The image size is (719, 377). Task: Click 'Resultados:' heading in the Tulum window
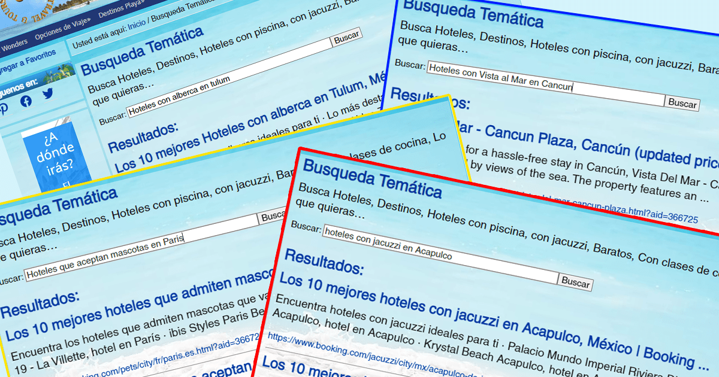143,136
